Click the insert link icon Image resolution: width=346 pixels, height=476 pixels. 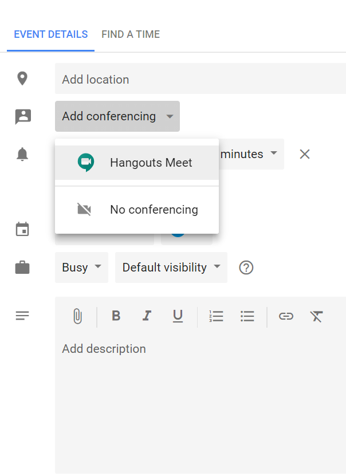coord(286,316)
